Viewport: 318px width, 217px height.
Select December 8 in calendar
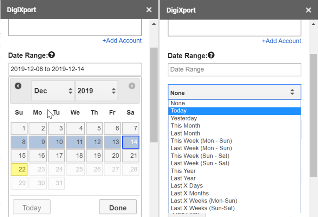pos(19,142)
